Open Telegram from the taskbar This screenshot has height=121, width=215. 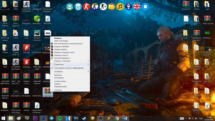click(51, 118)
